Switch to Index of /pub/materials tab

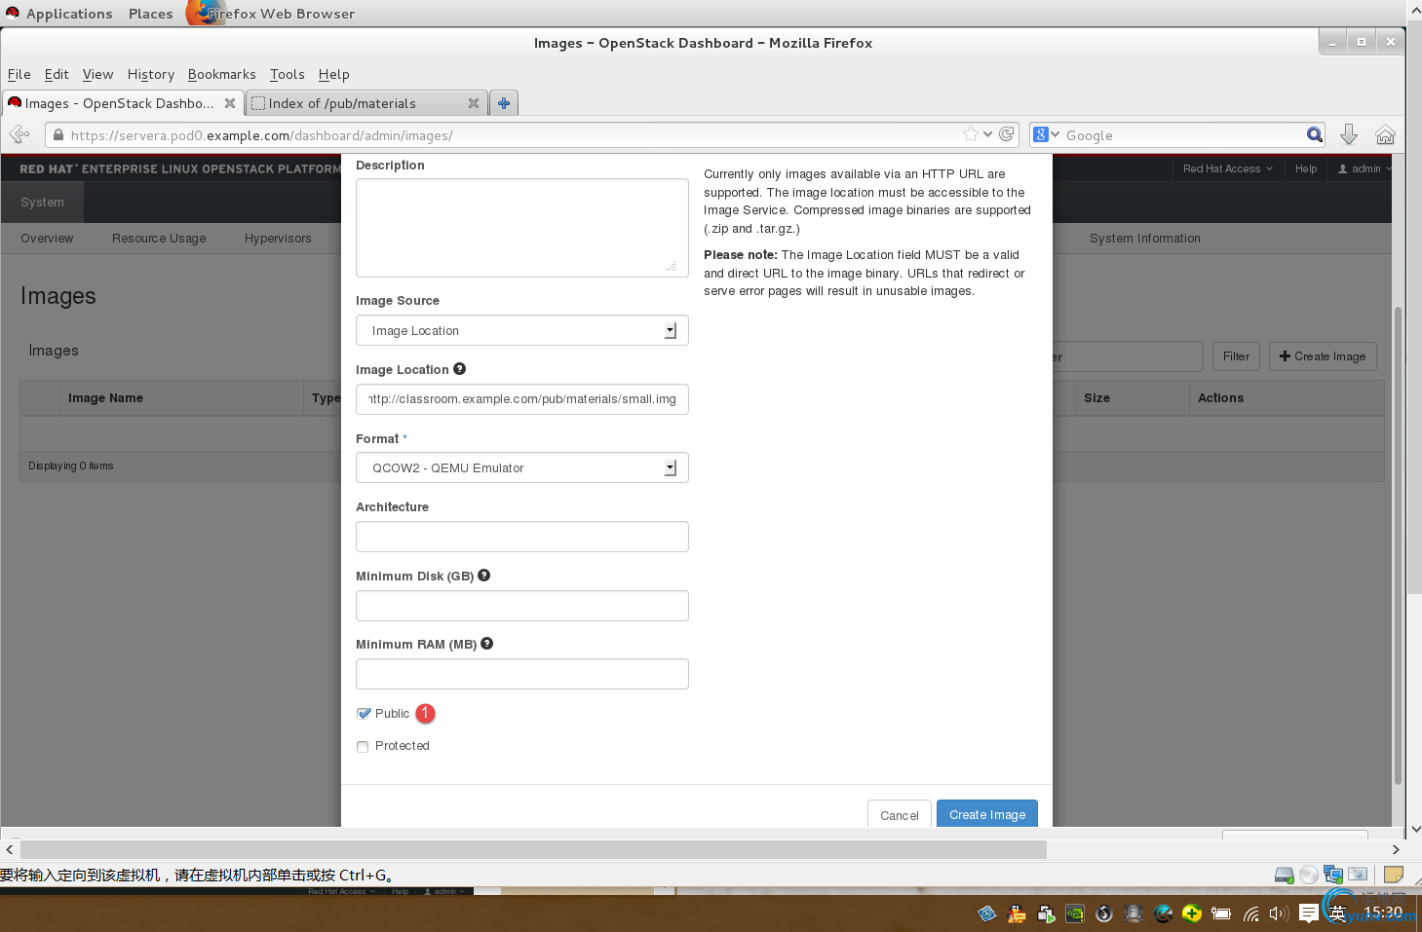pos(365,103)
